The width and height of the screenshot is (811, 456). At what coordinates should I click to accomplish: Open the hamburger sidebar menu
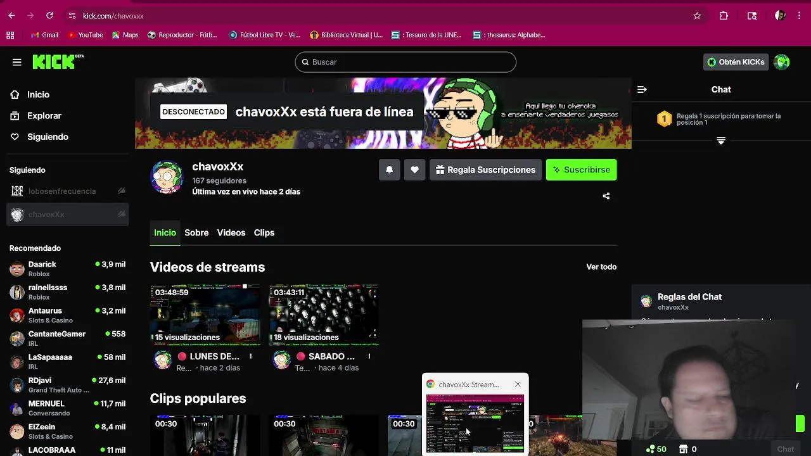(x=17, y=62)
